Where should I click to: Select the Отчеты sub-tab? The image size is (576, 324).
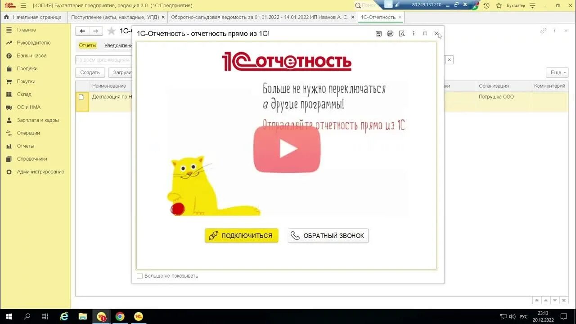[x=88, y=45]
